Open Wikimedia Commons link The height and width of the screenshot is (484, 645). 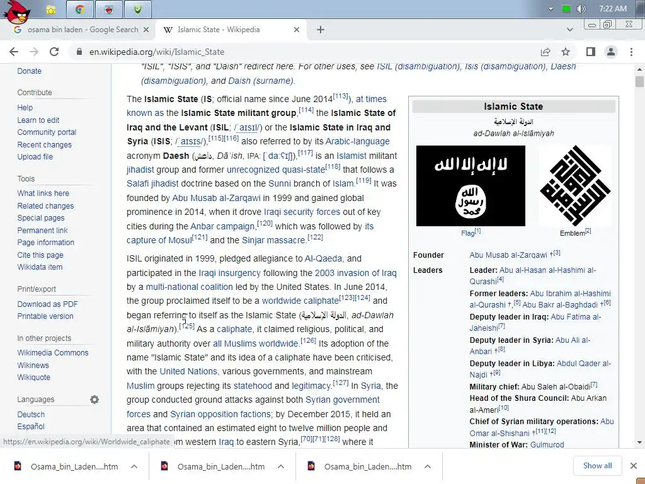53,353
